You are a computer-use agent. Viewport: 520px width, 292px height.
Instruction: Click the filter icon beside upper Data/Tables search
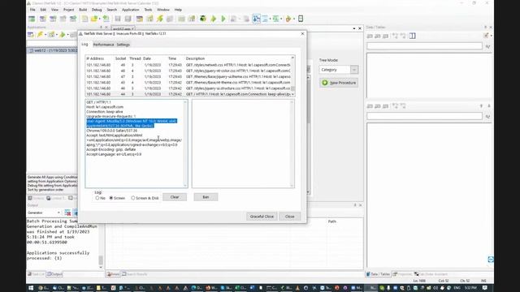coord(487,47)
